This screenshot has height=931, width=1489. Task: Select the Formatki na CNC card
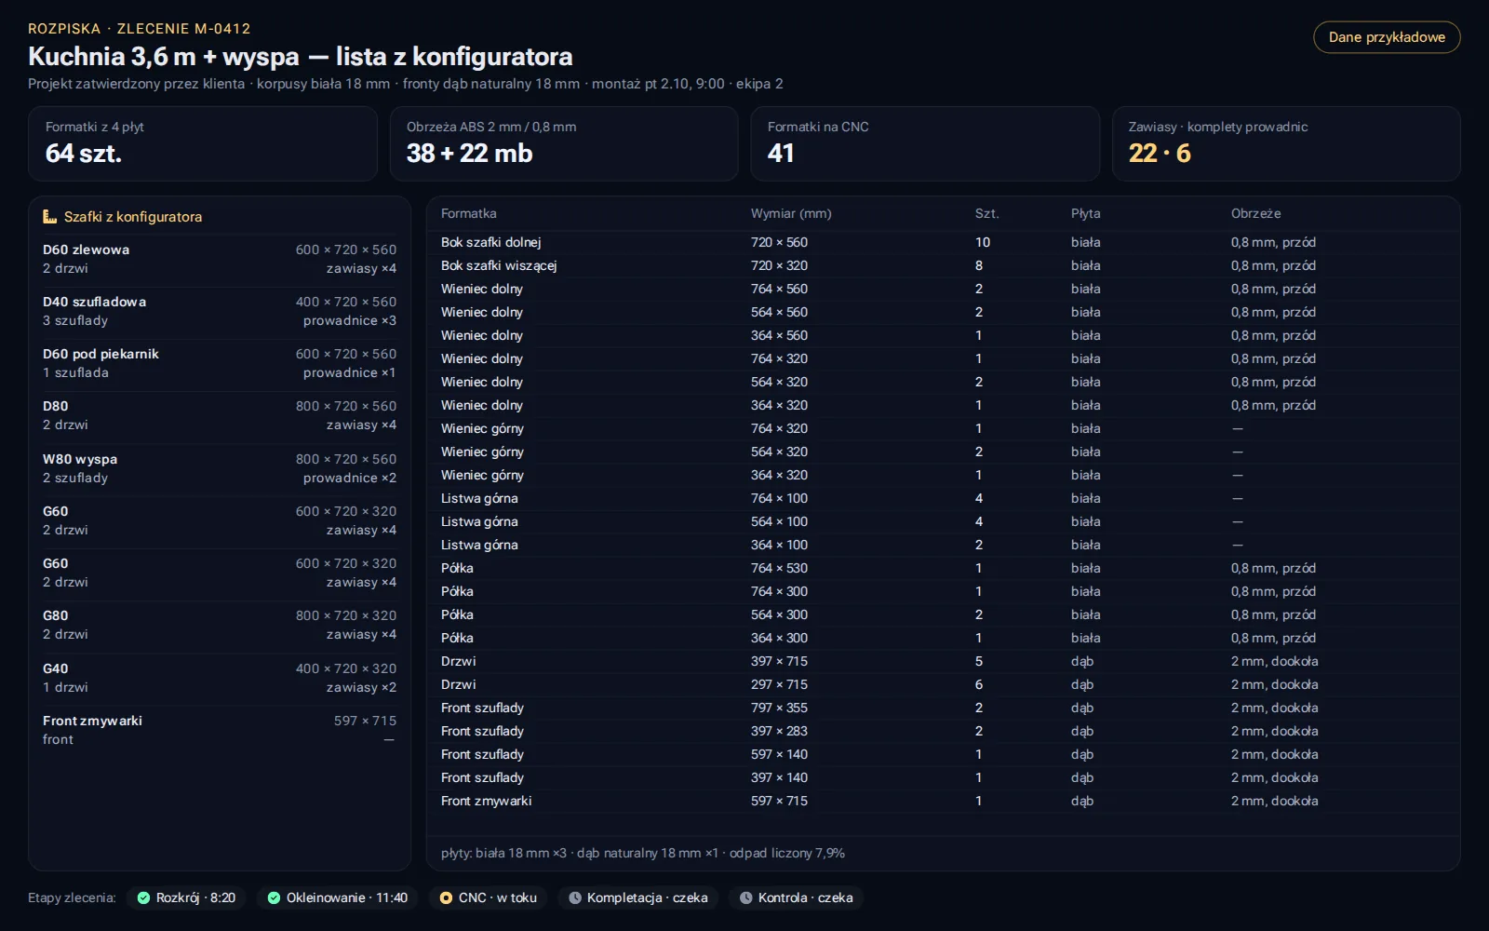click(925, 143)
